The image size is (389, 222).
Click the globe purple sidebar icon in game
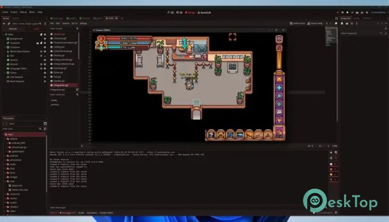click(x=279, y=104)
